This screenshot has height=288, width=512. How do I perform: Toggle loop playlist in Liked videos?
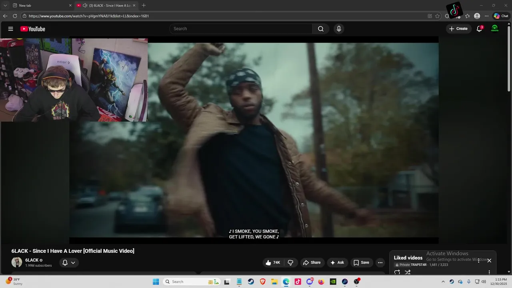(x=397, y=272)
